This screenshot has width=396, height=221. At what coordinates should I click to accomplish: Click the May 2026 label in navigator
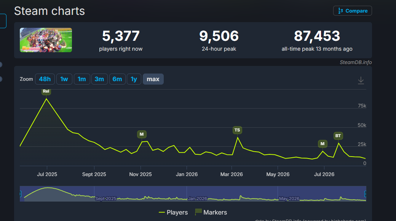289,199
